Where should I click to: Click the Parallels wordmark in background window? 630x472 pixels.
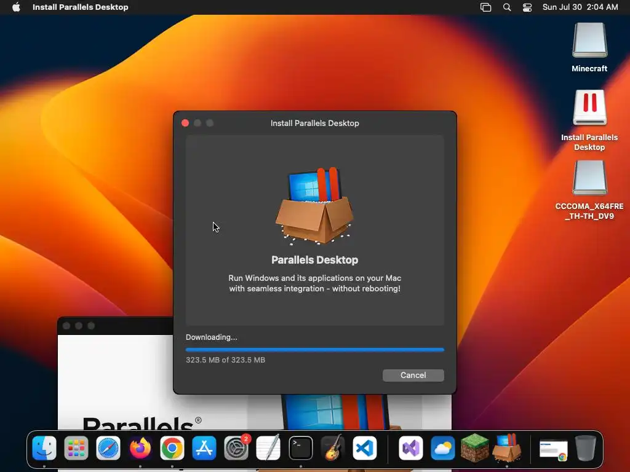(142, 423)
